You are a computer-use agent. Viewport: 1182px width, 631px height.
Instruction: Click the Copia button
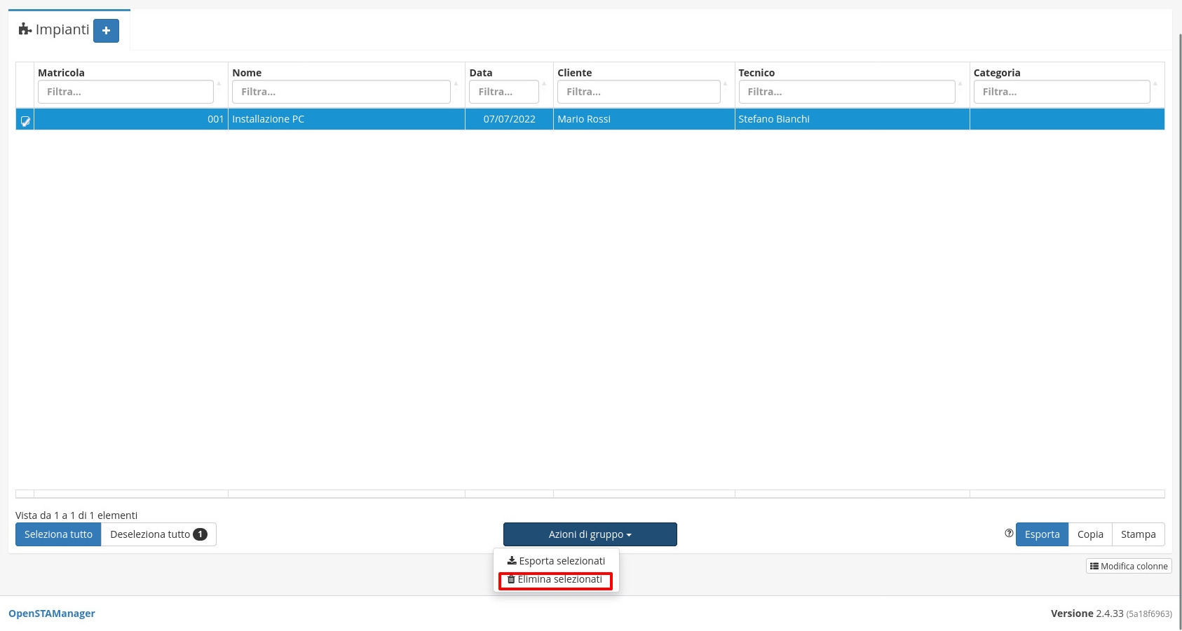pos(1090,534)
